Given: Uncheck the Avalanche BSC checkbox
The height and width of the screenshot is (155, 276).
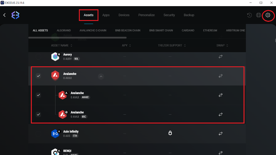Looking at the screenshot, I should 38,114.
